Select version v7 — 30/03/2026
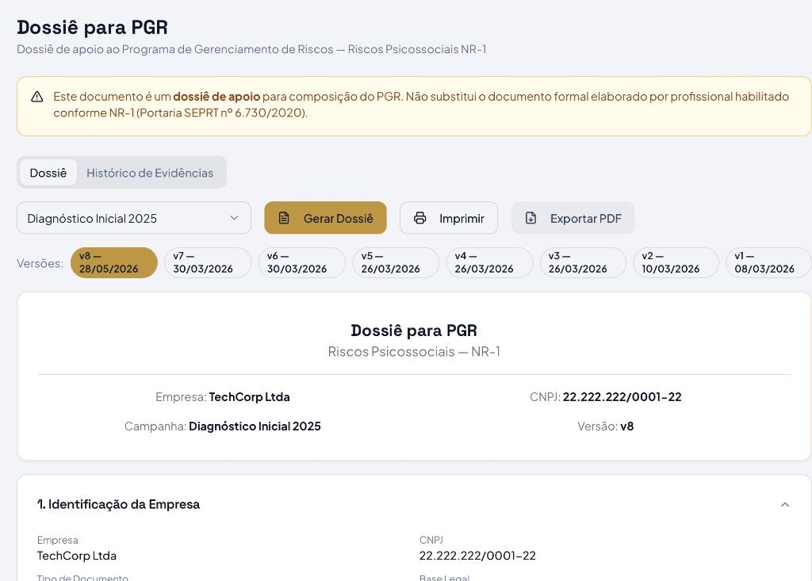812x581 pixels. [x=208, y=262]
